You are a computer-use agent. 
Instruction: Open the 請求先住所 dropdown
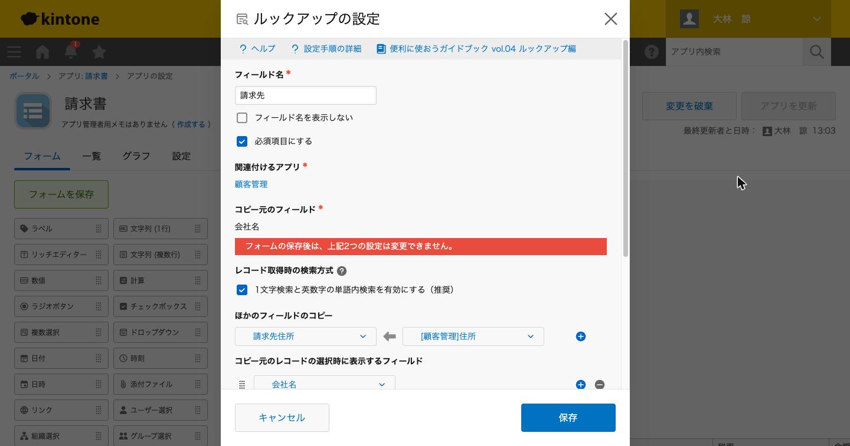306,336
